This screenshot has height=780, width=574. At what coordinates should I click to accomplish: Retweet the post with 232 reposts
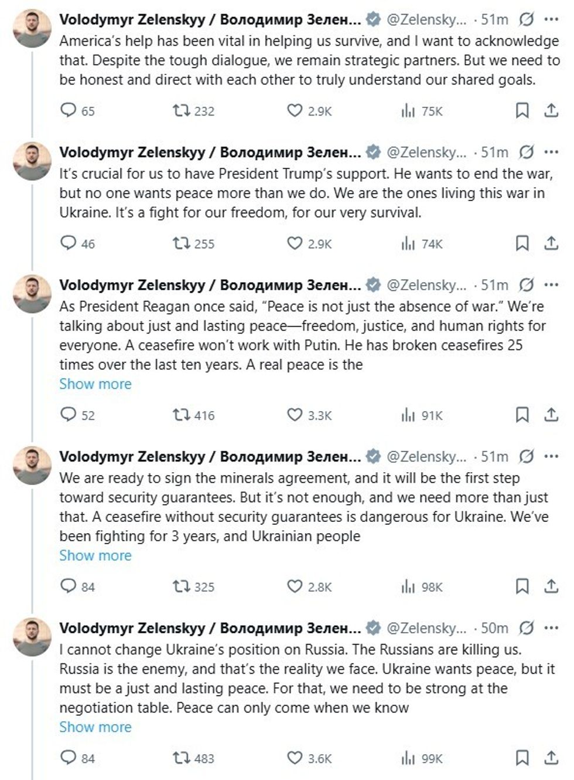(181, 110)
